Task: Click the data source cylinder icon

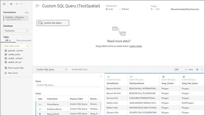Action: coord(37,6)
